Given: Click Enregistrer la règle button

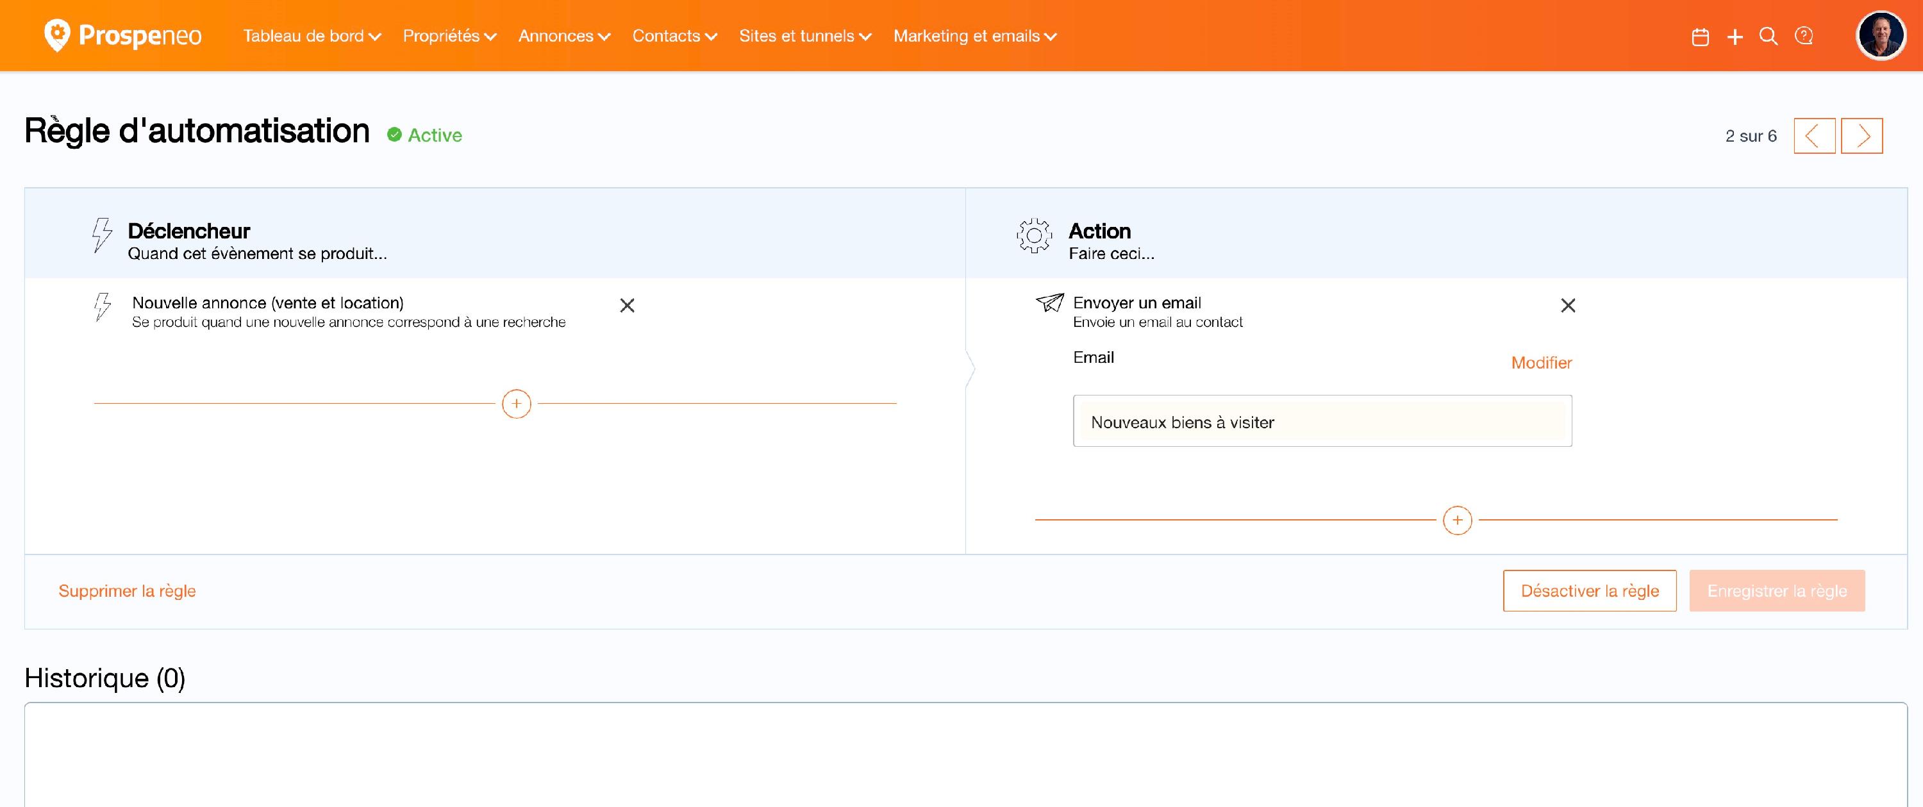Looking at the screenshot, I should pos(1777,590).
